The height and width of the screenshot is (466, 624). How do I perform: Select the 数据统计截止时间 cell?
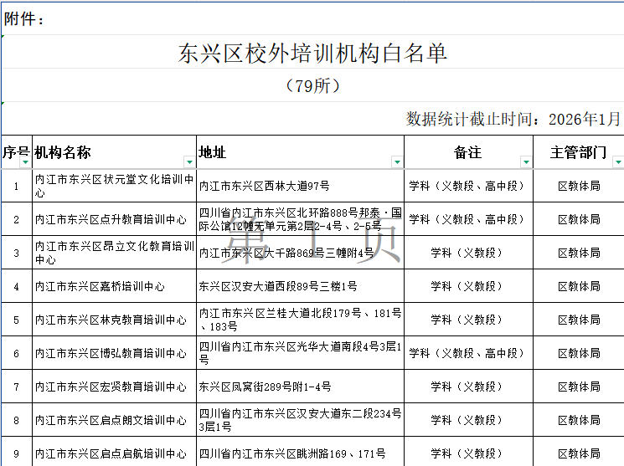(x=312, y=119)
